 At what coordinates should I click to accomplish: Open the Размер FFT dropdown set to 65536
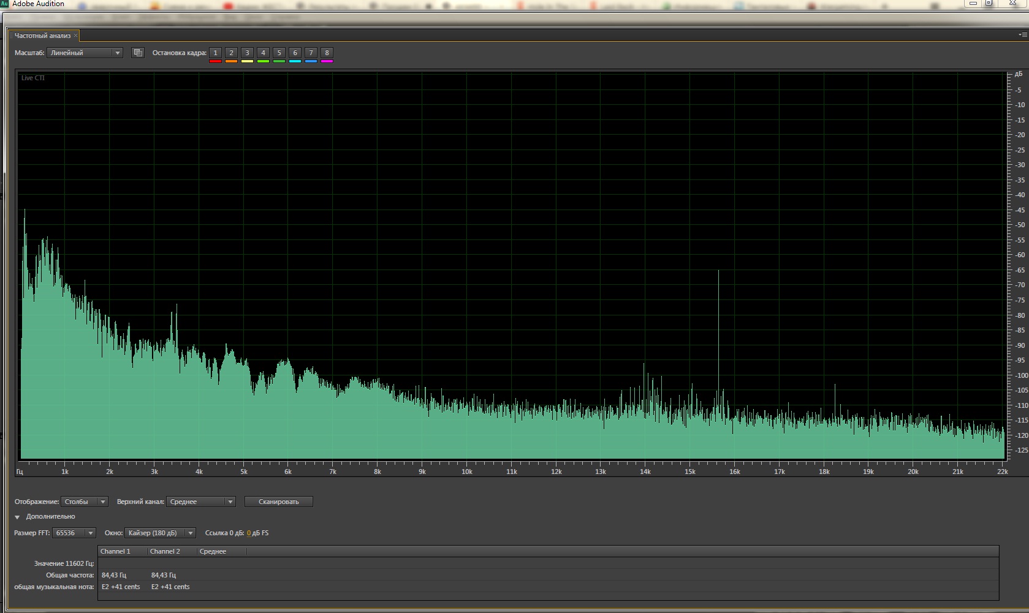point(74,533)
